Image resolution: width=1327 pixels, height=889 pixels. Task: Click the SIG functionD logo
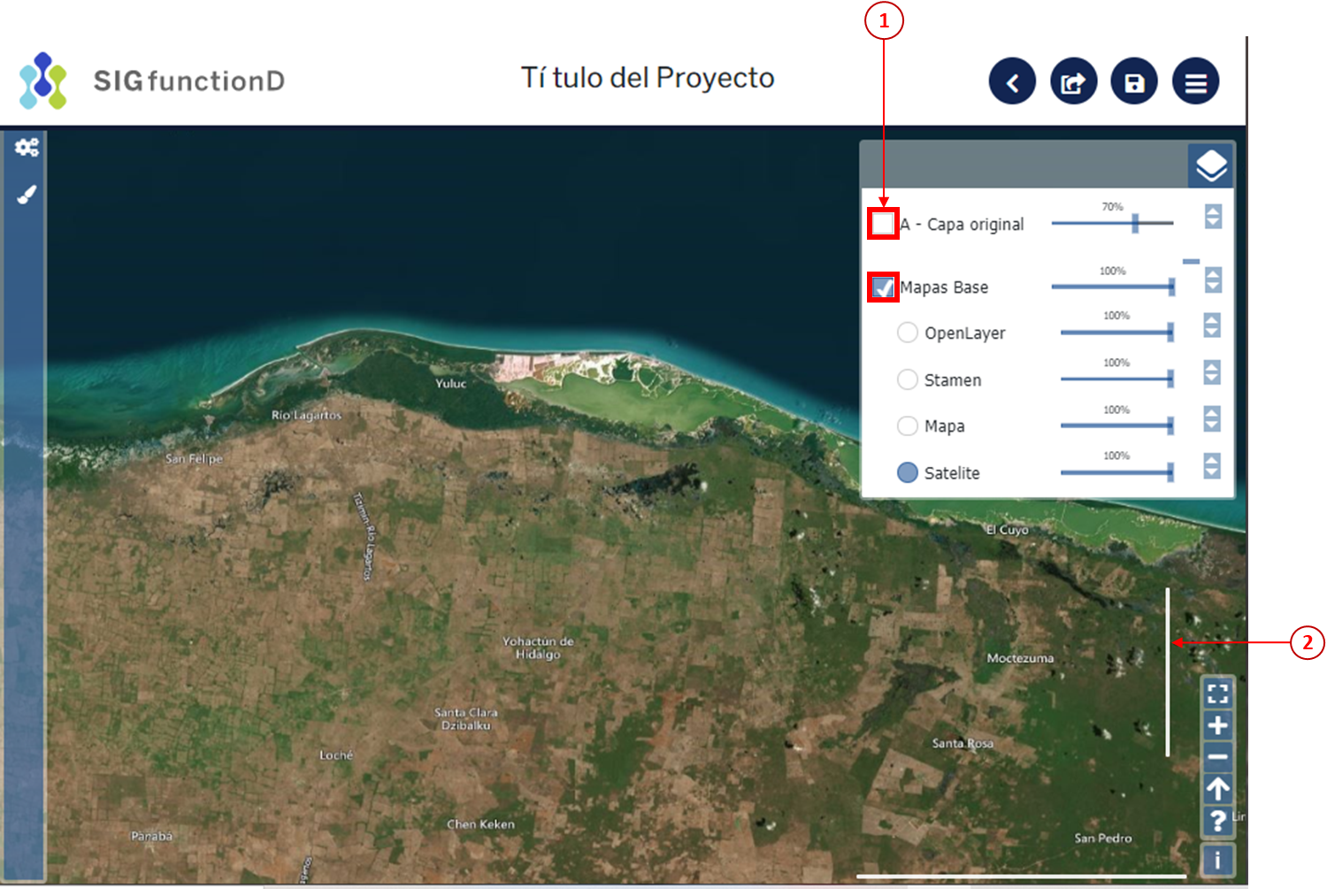tap(152, 80)
